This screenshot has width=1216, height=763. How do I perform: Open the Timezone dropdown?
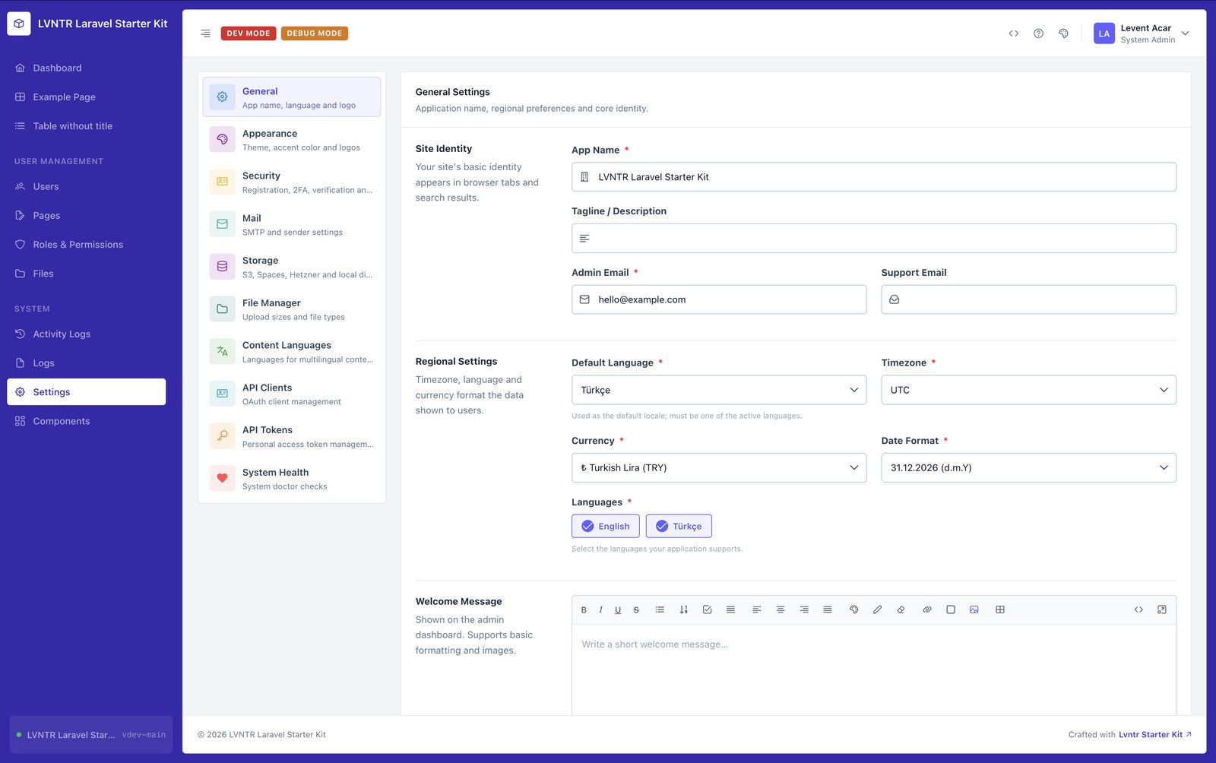coord(1028,390)
